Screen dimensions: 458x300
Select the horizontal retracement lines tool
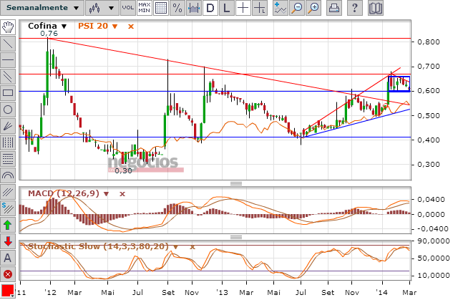click(8, 159)
